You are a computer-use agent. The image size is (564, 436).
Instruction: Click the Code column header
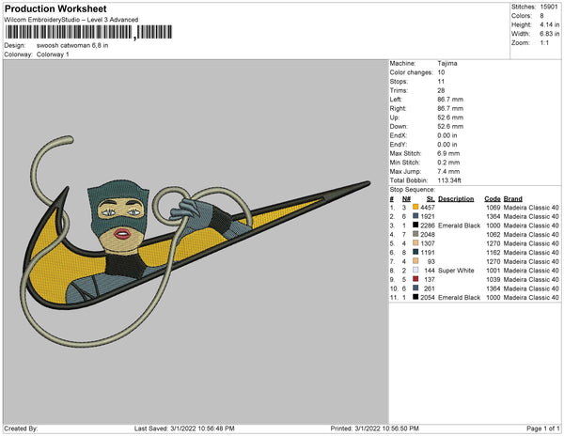tap(493, 199)
